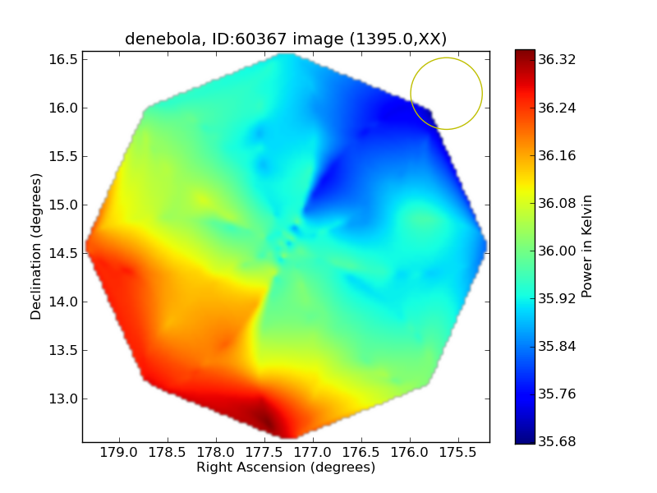Click the 'Declination (degrees)' axis label
Screen dimensions: 657x493
pos(36,246)
